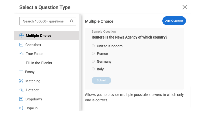
Task: Select the France radio option
Action: (93, 54)
